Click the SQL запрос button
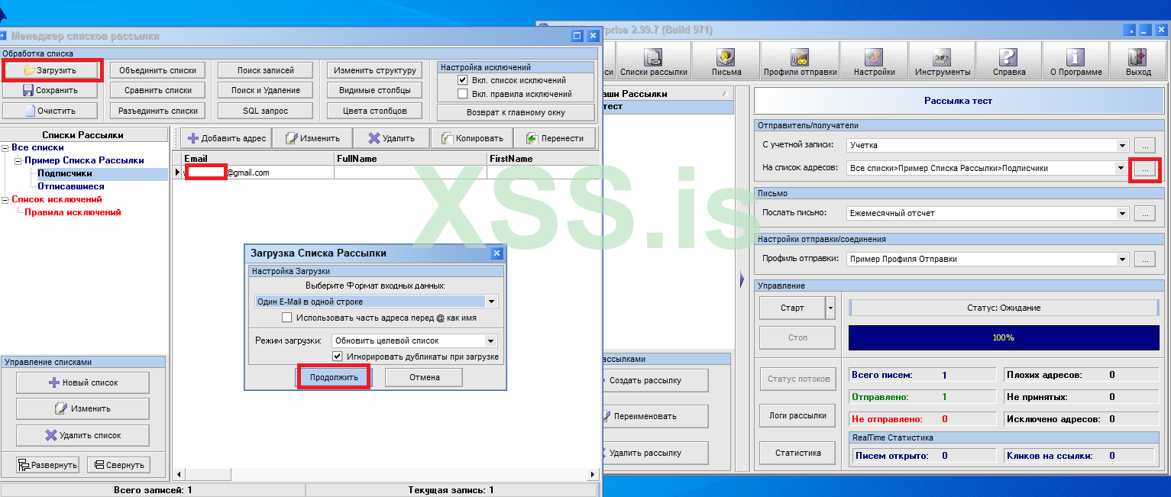Image resolution: width=1171 pixels, height=497 pixels. click(x=265, y=111)
